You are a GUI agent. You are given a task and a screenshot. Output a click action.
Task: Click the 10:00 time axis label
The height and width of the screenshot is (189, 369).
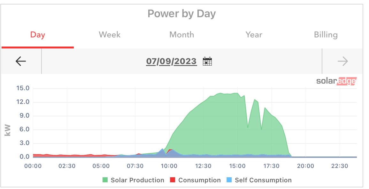coord(169,166)
